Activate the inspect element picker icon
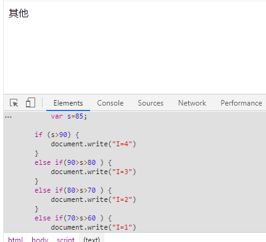 click(x=14, y=102)
